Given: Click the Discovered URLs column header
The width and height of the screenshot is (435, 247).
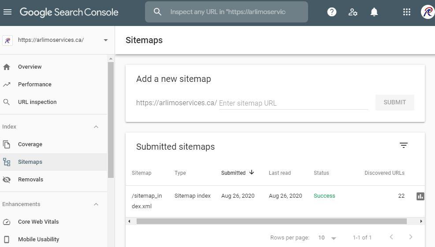Looking at the screenshot, I should pyautogui.click(x=384, y=173).
